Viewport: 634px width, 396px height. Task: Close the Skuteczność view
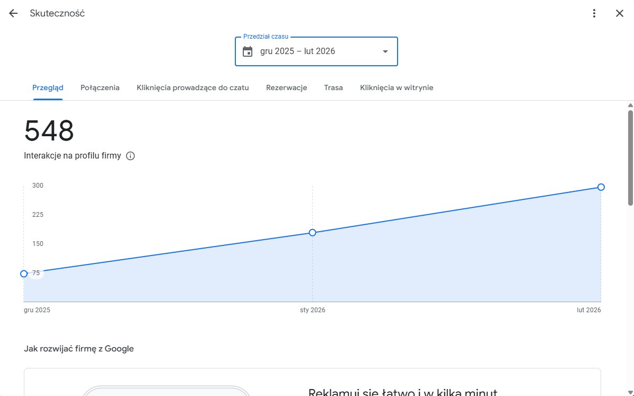pyautogui.click(x=620, y=13)
